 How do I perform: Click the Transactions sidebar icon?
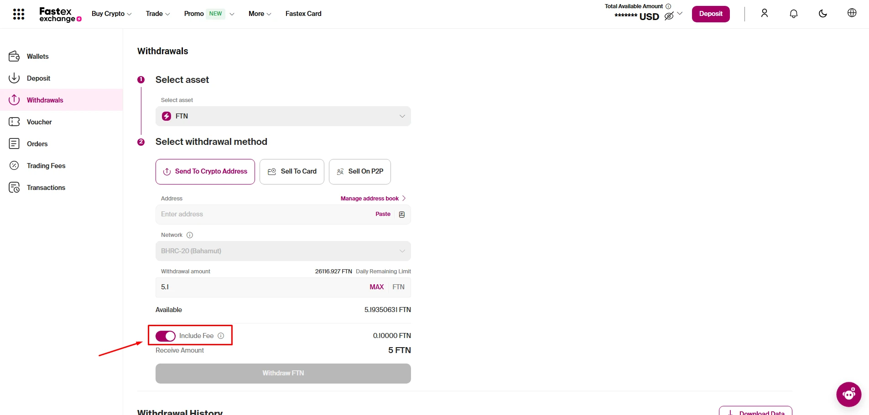point(14,188)
